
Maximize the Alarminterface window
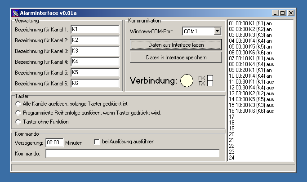coord(283,13)
